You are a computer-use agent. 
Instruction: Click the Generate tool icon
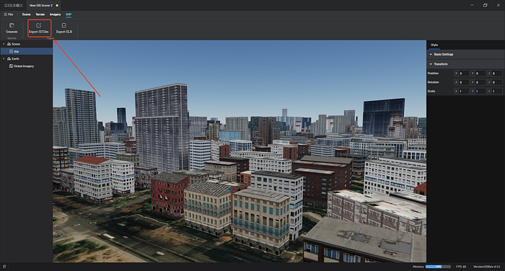[12, 25]
